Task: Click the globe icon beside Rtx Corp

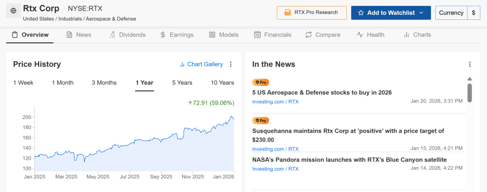Action: (13, 10)
